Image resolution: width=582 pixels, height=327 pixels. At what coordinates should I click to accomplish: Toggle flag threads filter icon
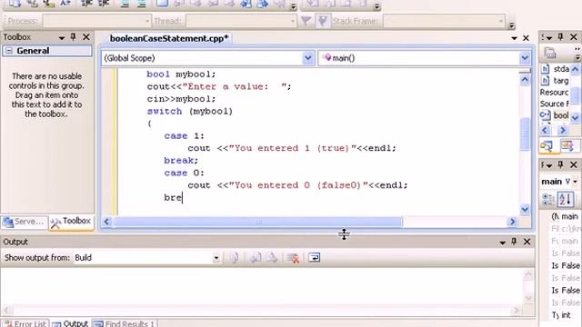tap(306, 21)
